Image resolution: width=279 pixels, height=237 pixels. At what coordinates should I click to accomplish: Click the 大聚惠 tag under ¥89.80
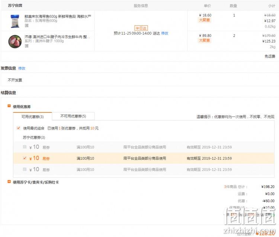(x=205, y=41)
